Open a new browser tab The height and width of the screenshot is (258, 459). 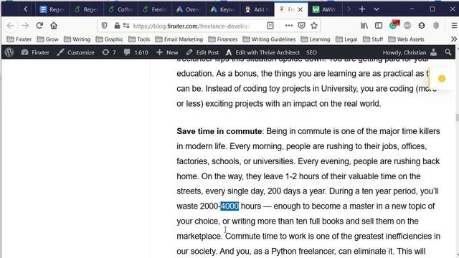362,9
